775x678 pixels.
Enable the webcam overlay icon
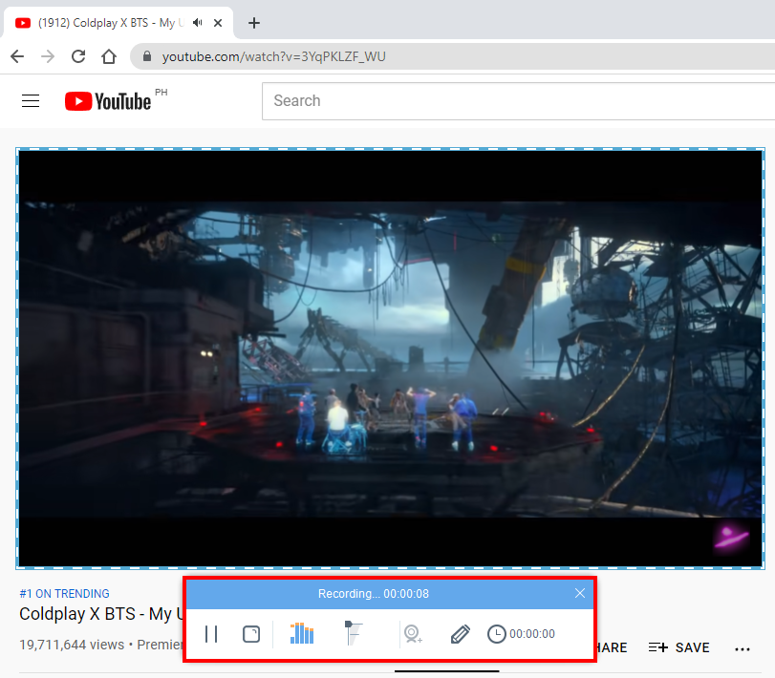click(x=413, y=634)
